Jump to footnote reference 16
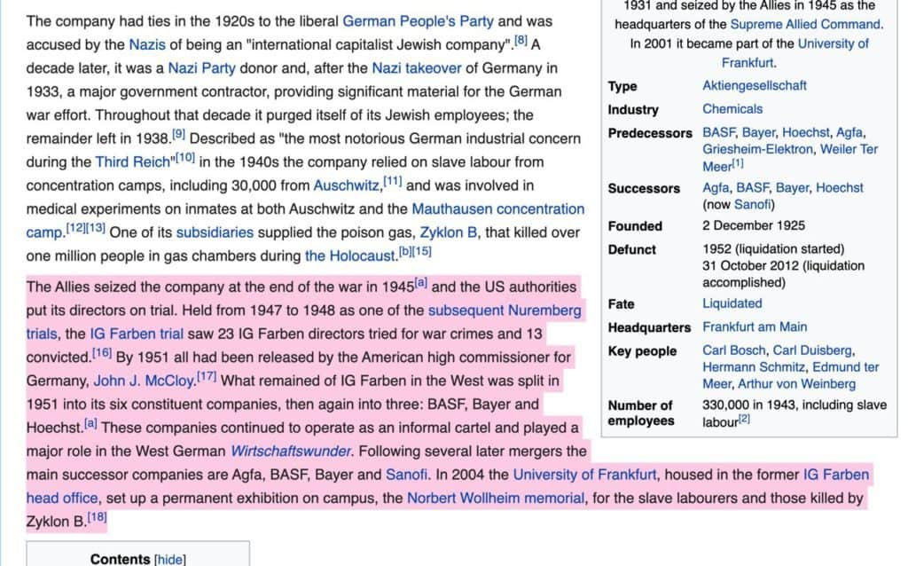 (x=101, y=353)
